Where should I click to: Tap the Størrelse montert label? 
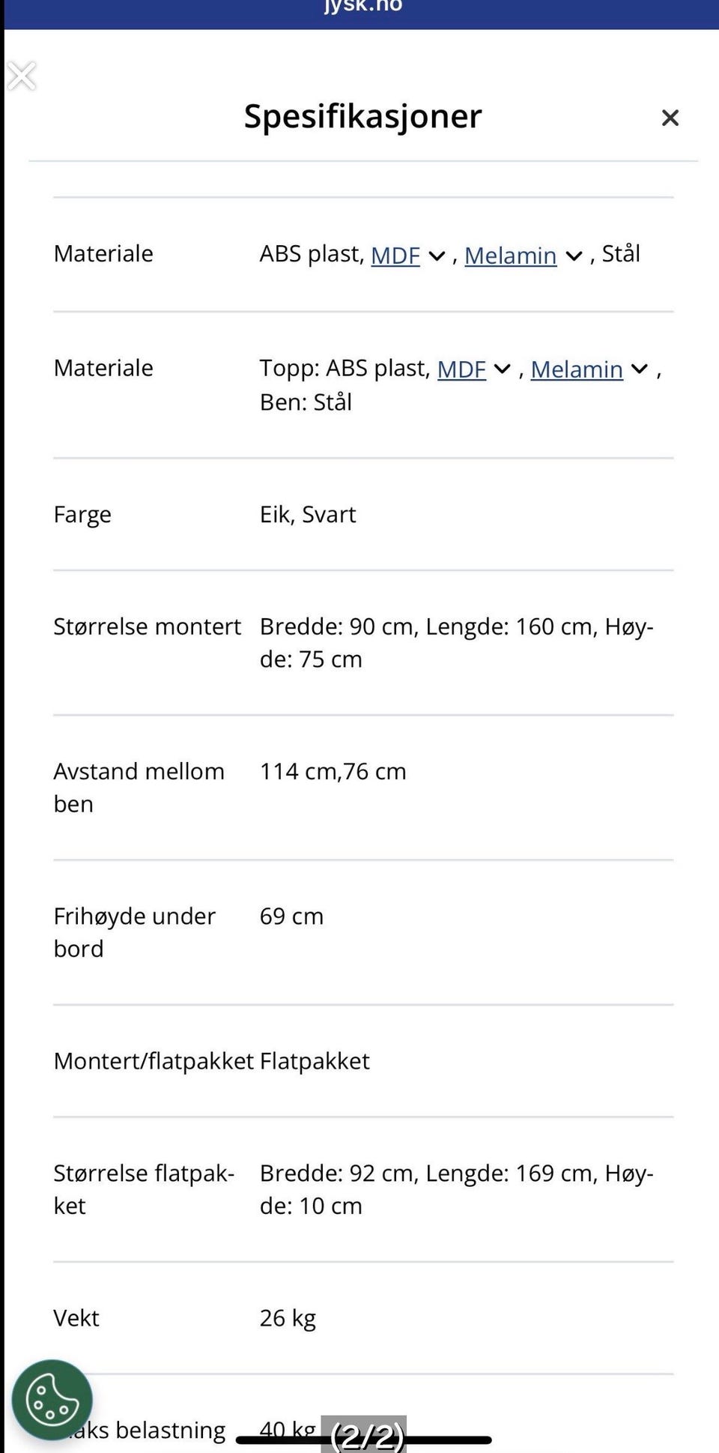(x=147, y=626)
